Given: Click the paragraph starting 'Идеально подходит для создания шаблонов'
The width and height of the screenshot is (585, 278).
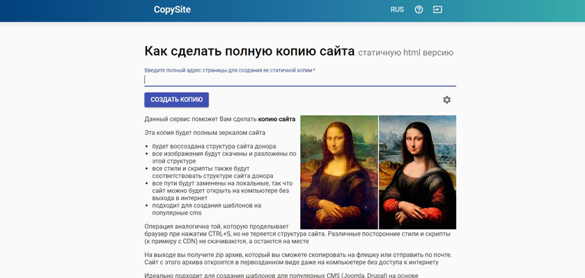Looking at the screenshot, I should click(x=281, y=275).
